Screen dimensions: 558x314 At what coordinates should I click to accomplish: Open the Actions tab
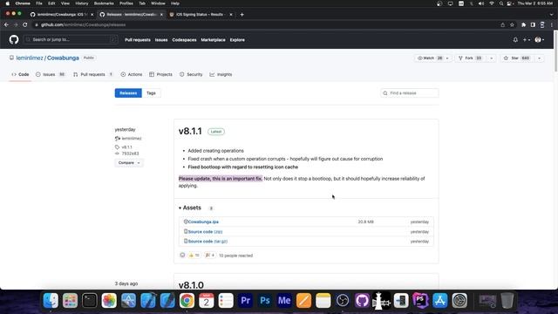pyautogui.click(x=132, y=74)
